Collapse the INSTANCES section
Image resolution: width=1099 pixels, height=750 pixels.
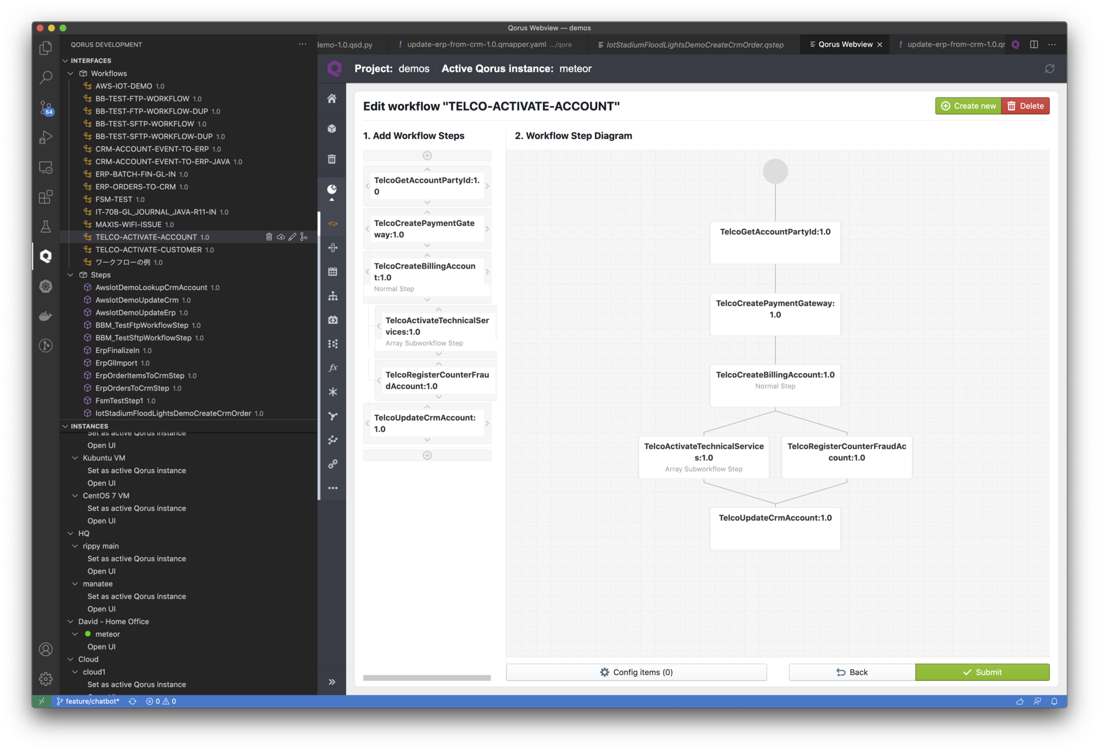pos(65,426)
